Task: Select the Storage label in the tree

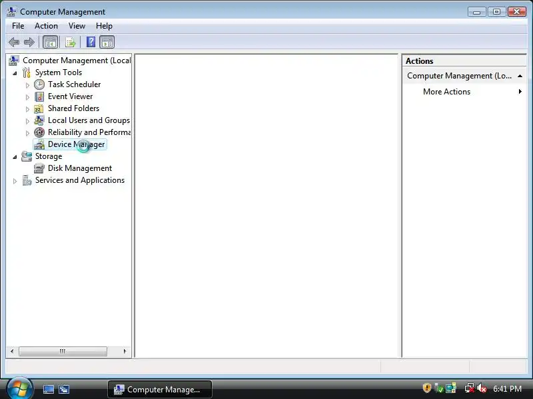Action: [x=49, y=156]
